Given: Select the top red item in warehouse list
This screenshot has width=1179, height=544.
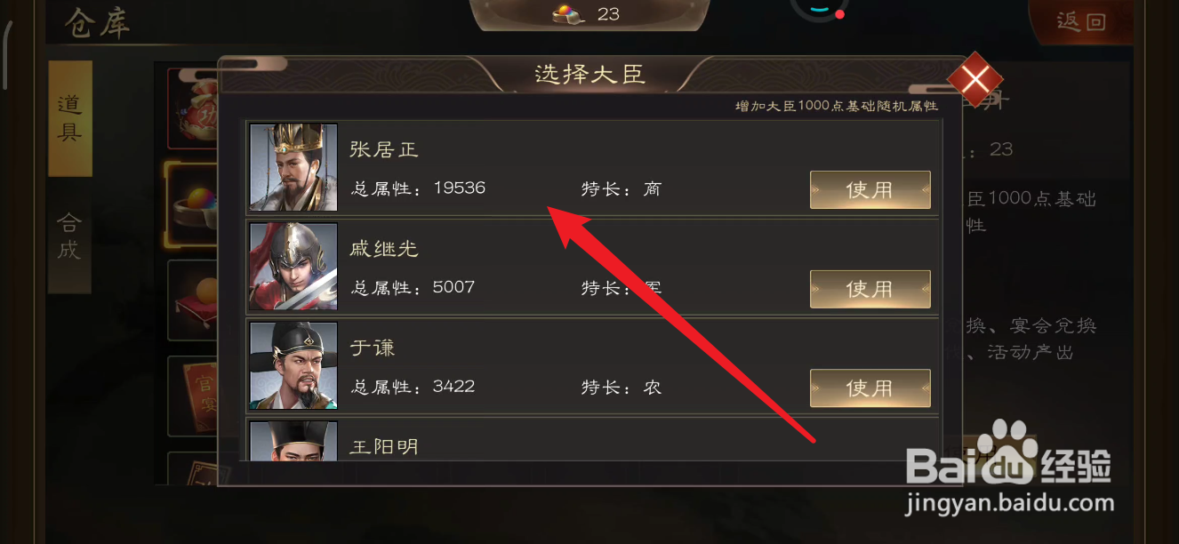Looking at the screenshot, I should coord(194,108).
